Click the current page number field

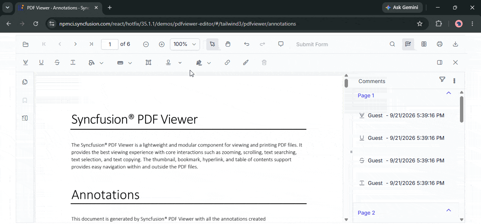tap(110, 44)
